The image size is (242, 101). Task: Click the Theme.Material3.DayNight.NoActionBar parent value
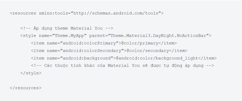pyautogui.click(x=158, y=36)
